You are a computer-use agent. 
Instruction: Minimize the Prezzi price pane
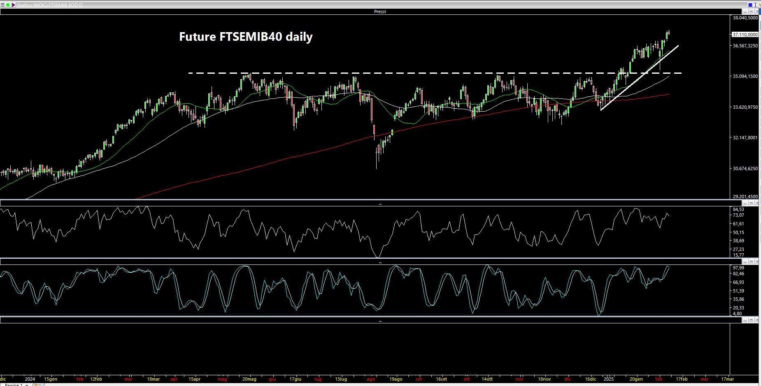pyautogui.click(x=745, y=12)
